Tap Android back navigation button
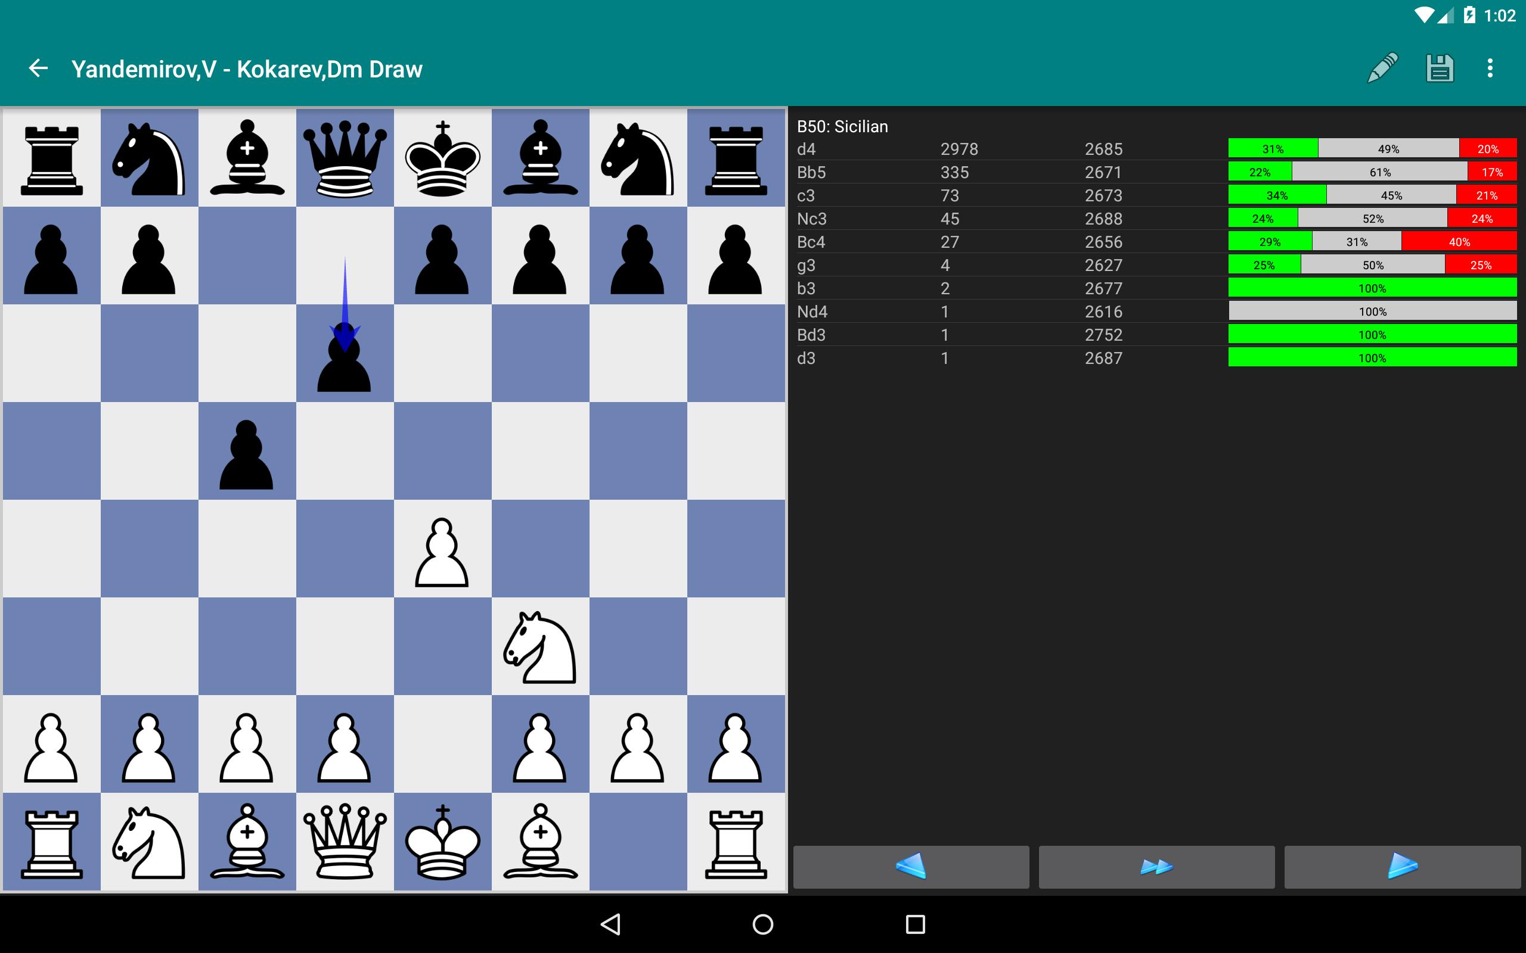 pos(610,924)
